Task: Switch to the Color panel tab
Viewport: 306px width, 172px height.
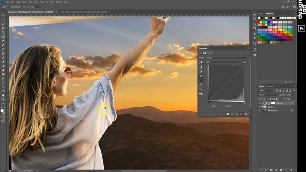Action: (x=261, y=14)
